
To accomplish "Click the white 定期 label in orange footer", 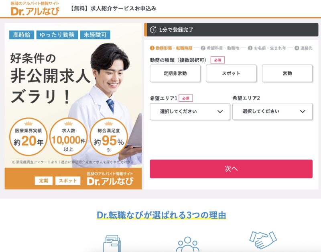I will coord(44,180).
